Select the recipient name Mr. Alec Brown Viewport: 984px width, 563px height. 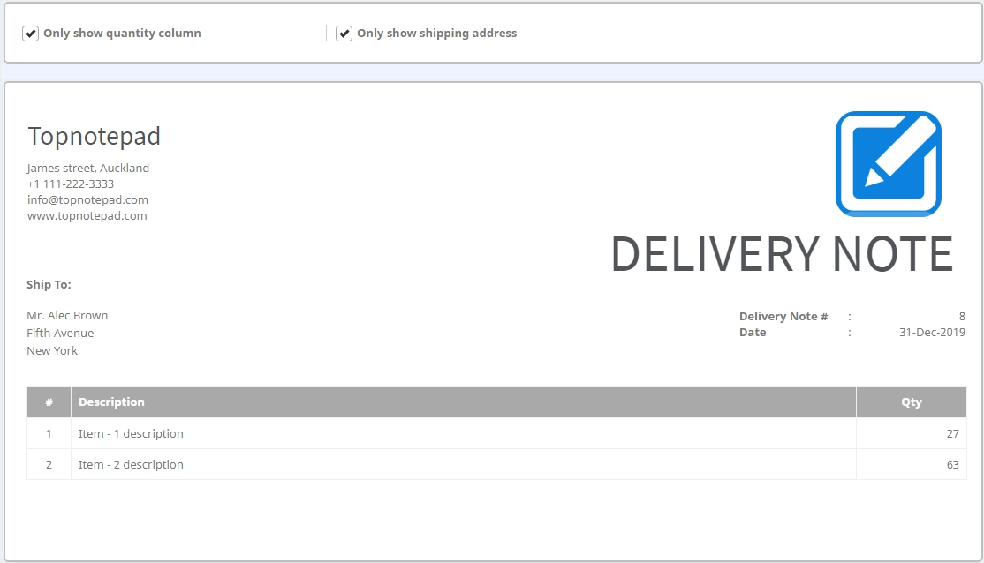coord(67,315)
